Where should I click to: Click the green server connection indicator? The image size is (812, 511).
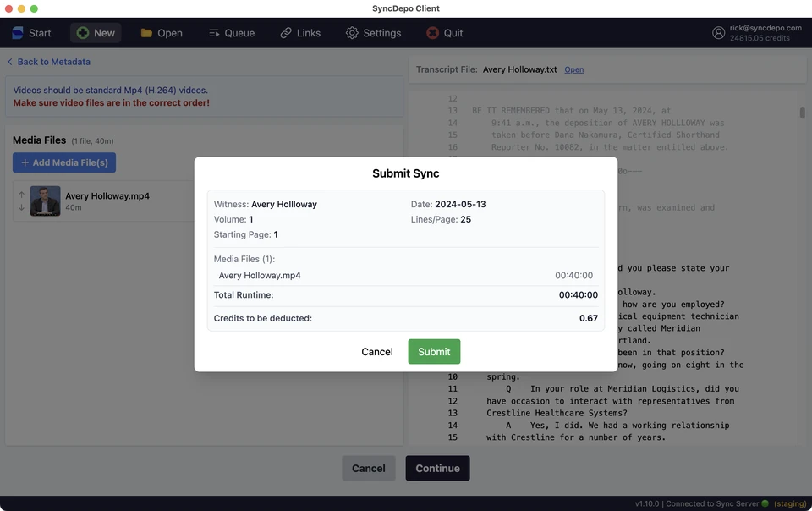tap(765, 503)
